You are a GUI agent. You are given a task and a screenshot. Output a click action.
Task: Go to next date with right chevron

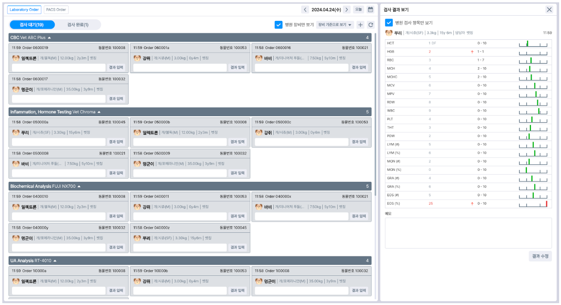tap(347, 10)
